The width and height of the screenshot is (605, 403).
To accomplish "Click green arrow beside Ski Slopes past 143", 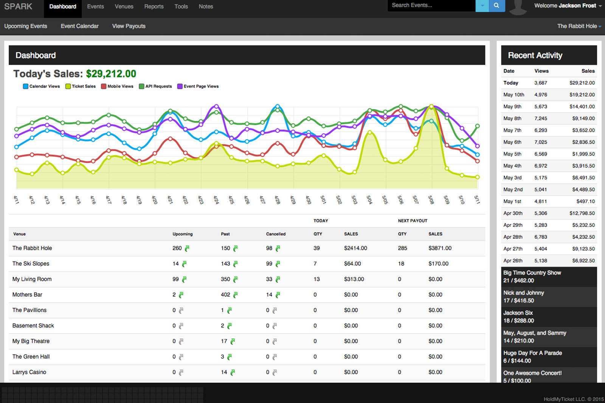I will [235, 264].
